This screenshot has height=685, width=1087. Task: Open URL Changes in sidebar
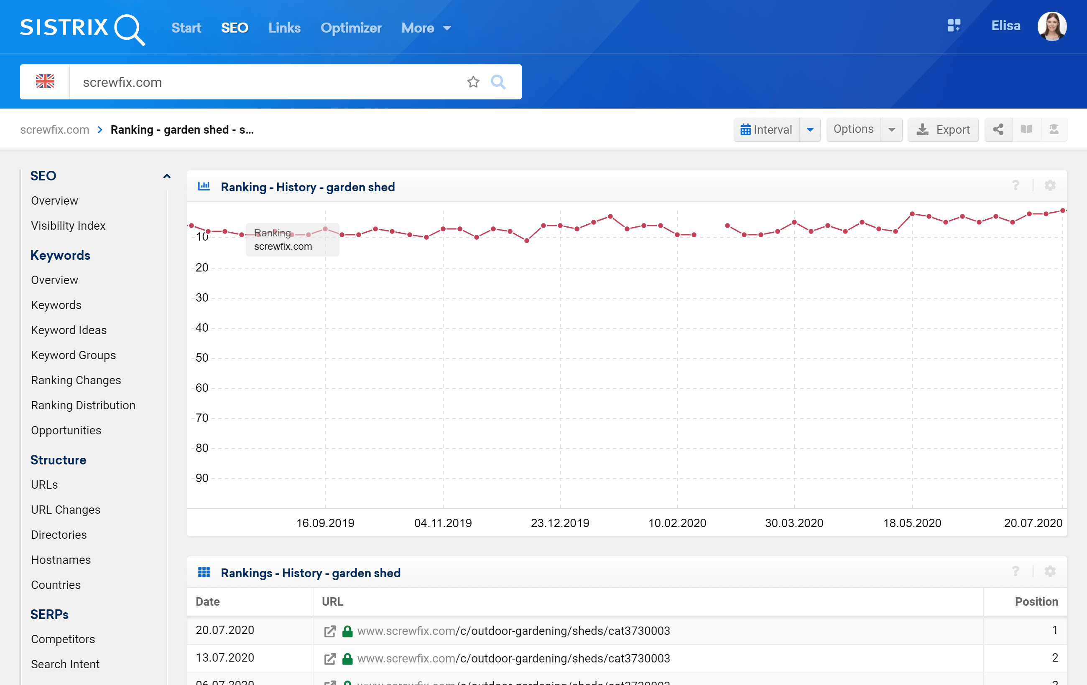pos(66,510)
